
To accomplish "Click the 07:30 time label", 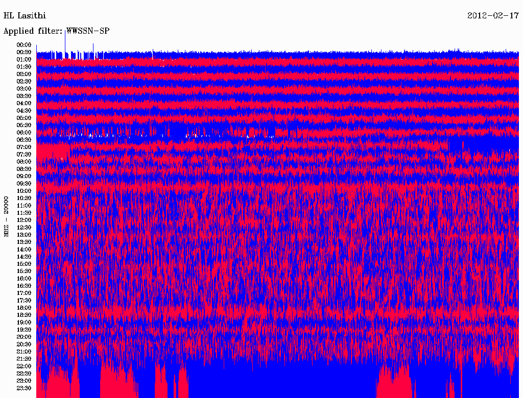I will tap(24, 154).
